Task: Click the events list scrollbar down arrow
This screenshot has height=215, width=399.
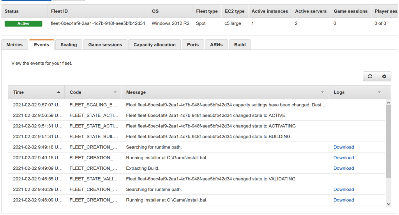Action: click(x=388, y=204)
